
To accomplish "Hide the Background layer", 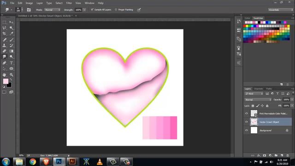I will coord(247,130).
